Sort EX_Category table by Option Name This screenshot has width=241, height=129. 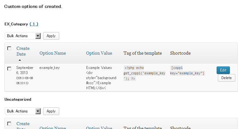[53, 53]
